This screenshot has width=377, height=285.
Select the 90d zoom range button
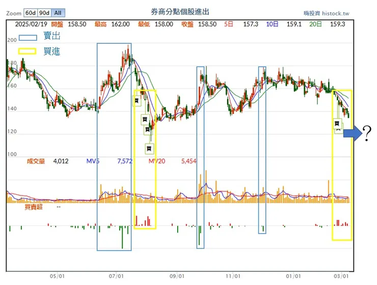pyautogui.click(x=44, y=13)
